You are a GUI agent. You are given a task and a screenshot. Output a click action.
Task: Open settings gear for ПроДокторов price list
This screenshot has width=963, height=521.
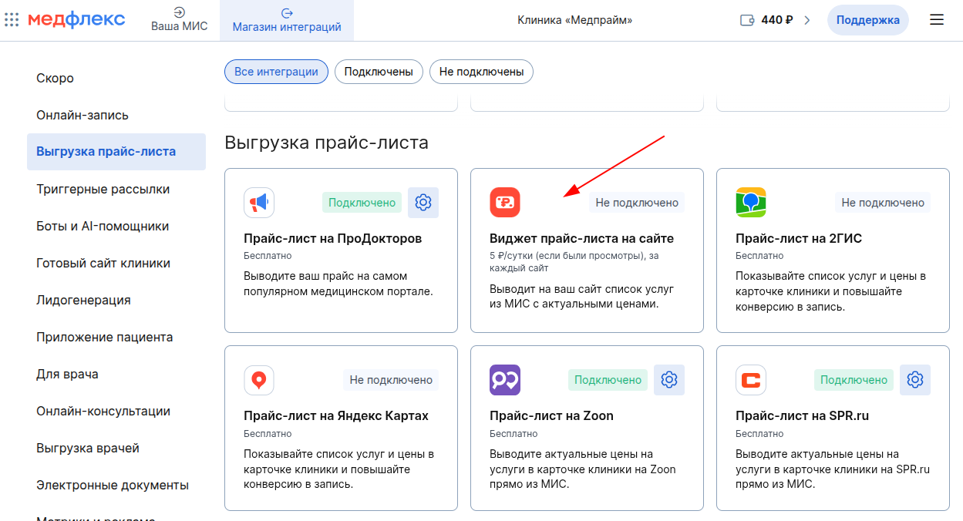pos(423,203)
